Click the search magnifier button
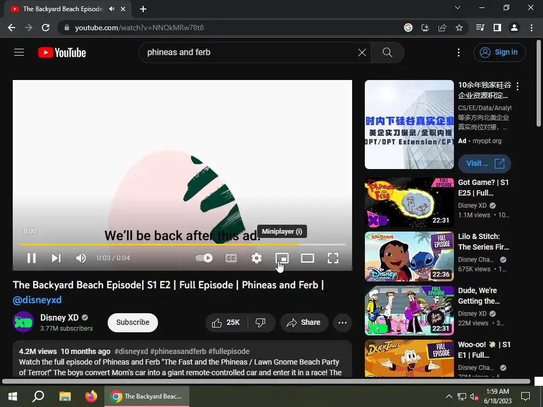This screenshot has height=407, width=543. click(x=387, y=52)
